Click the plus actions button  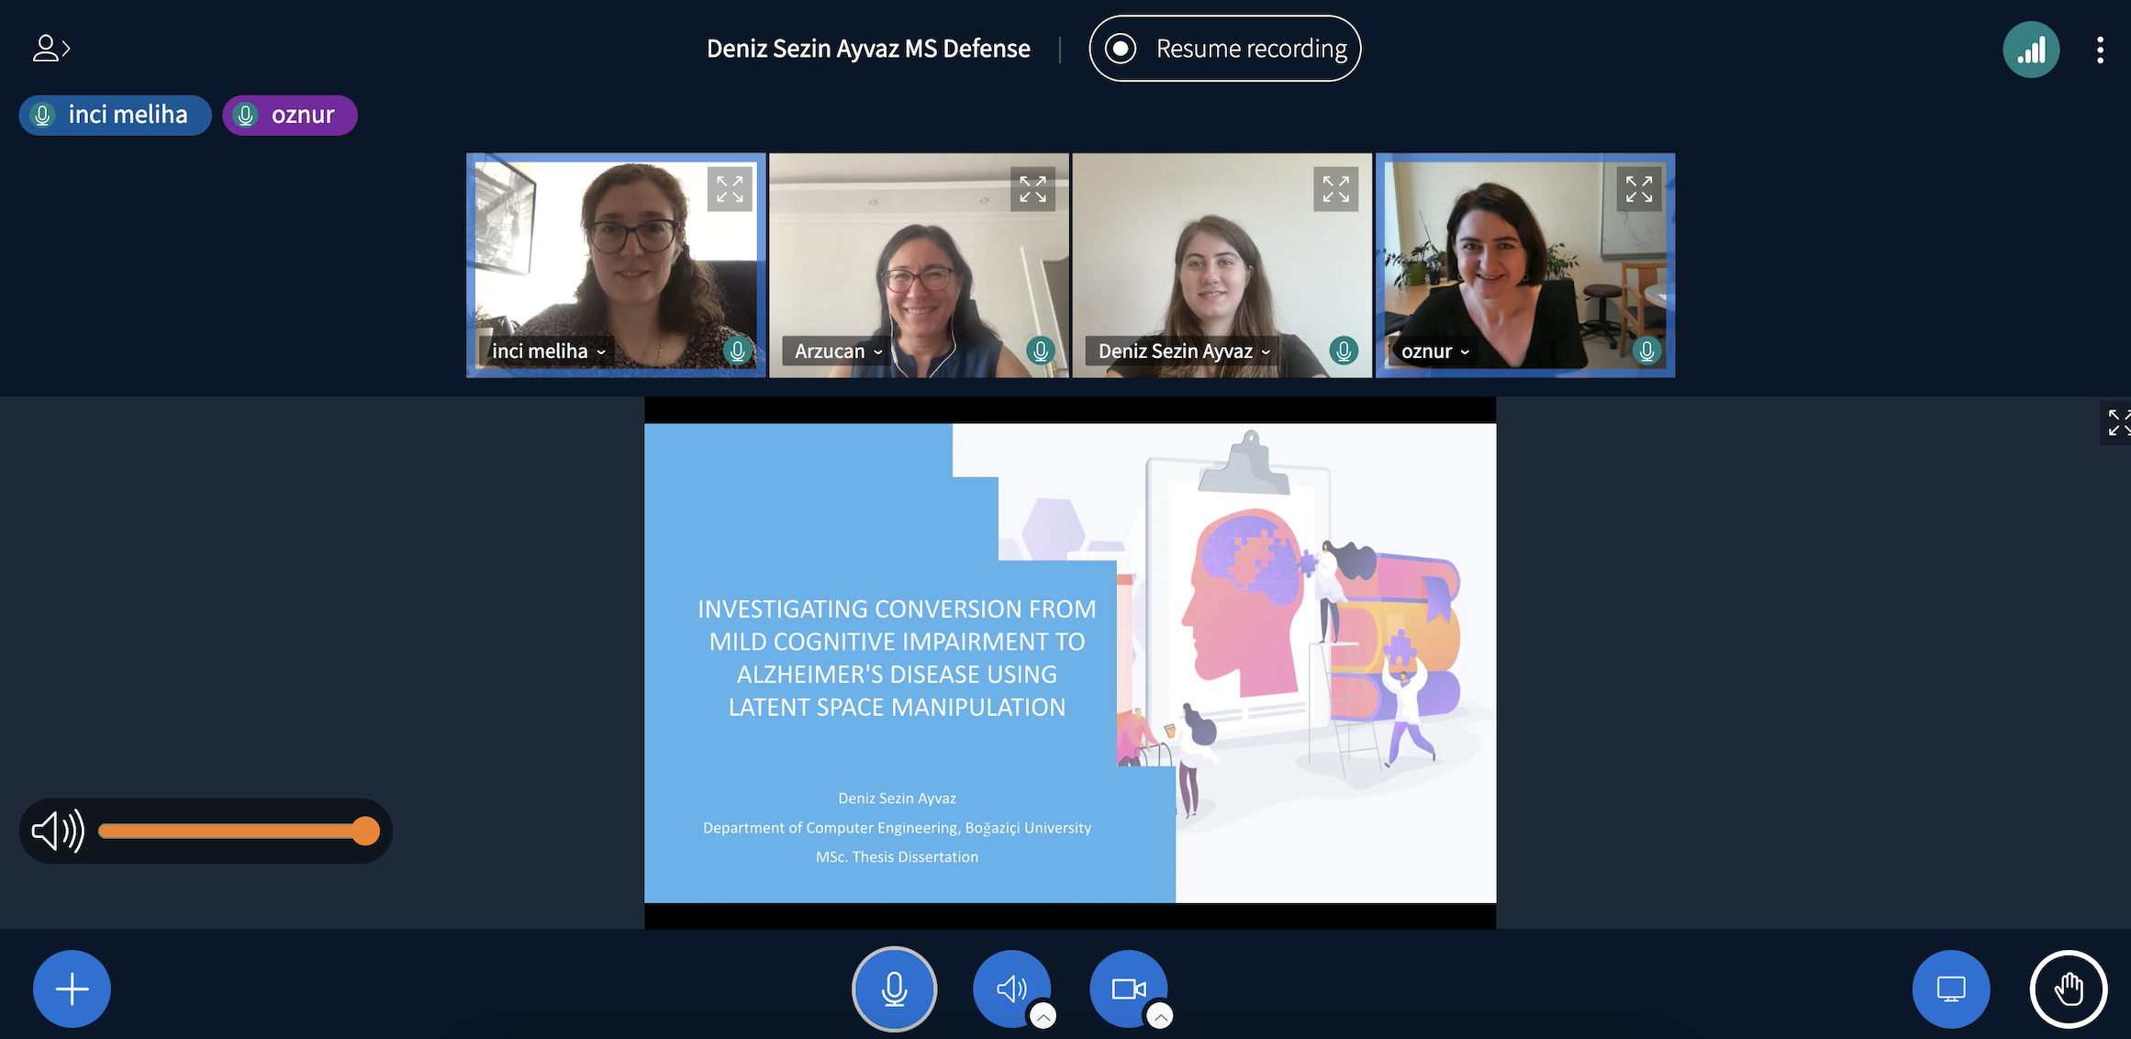tap(72, 989)
